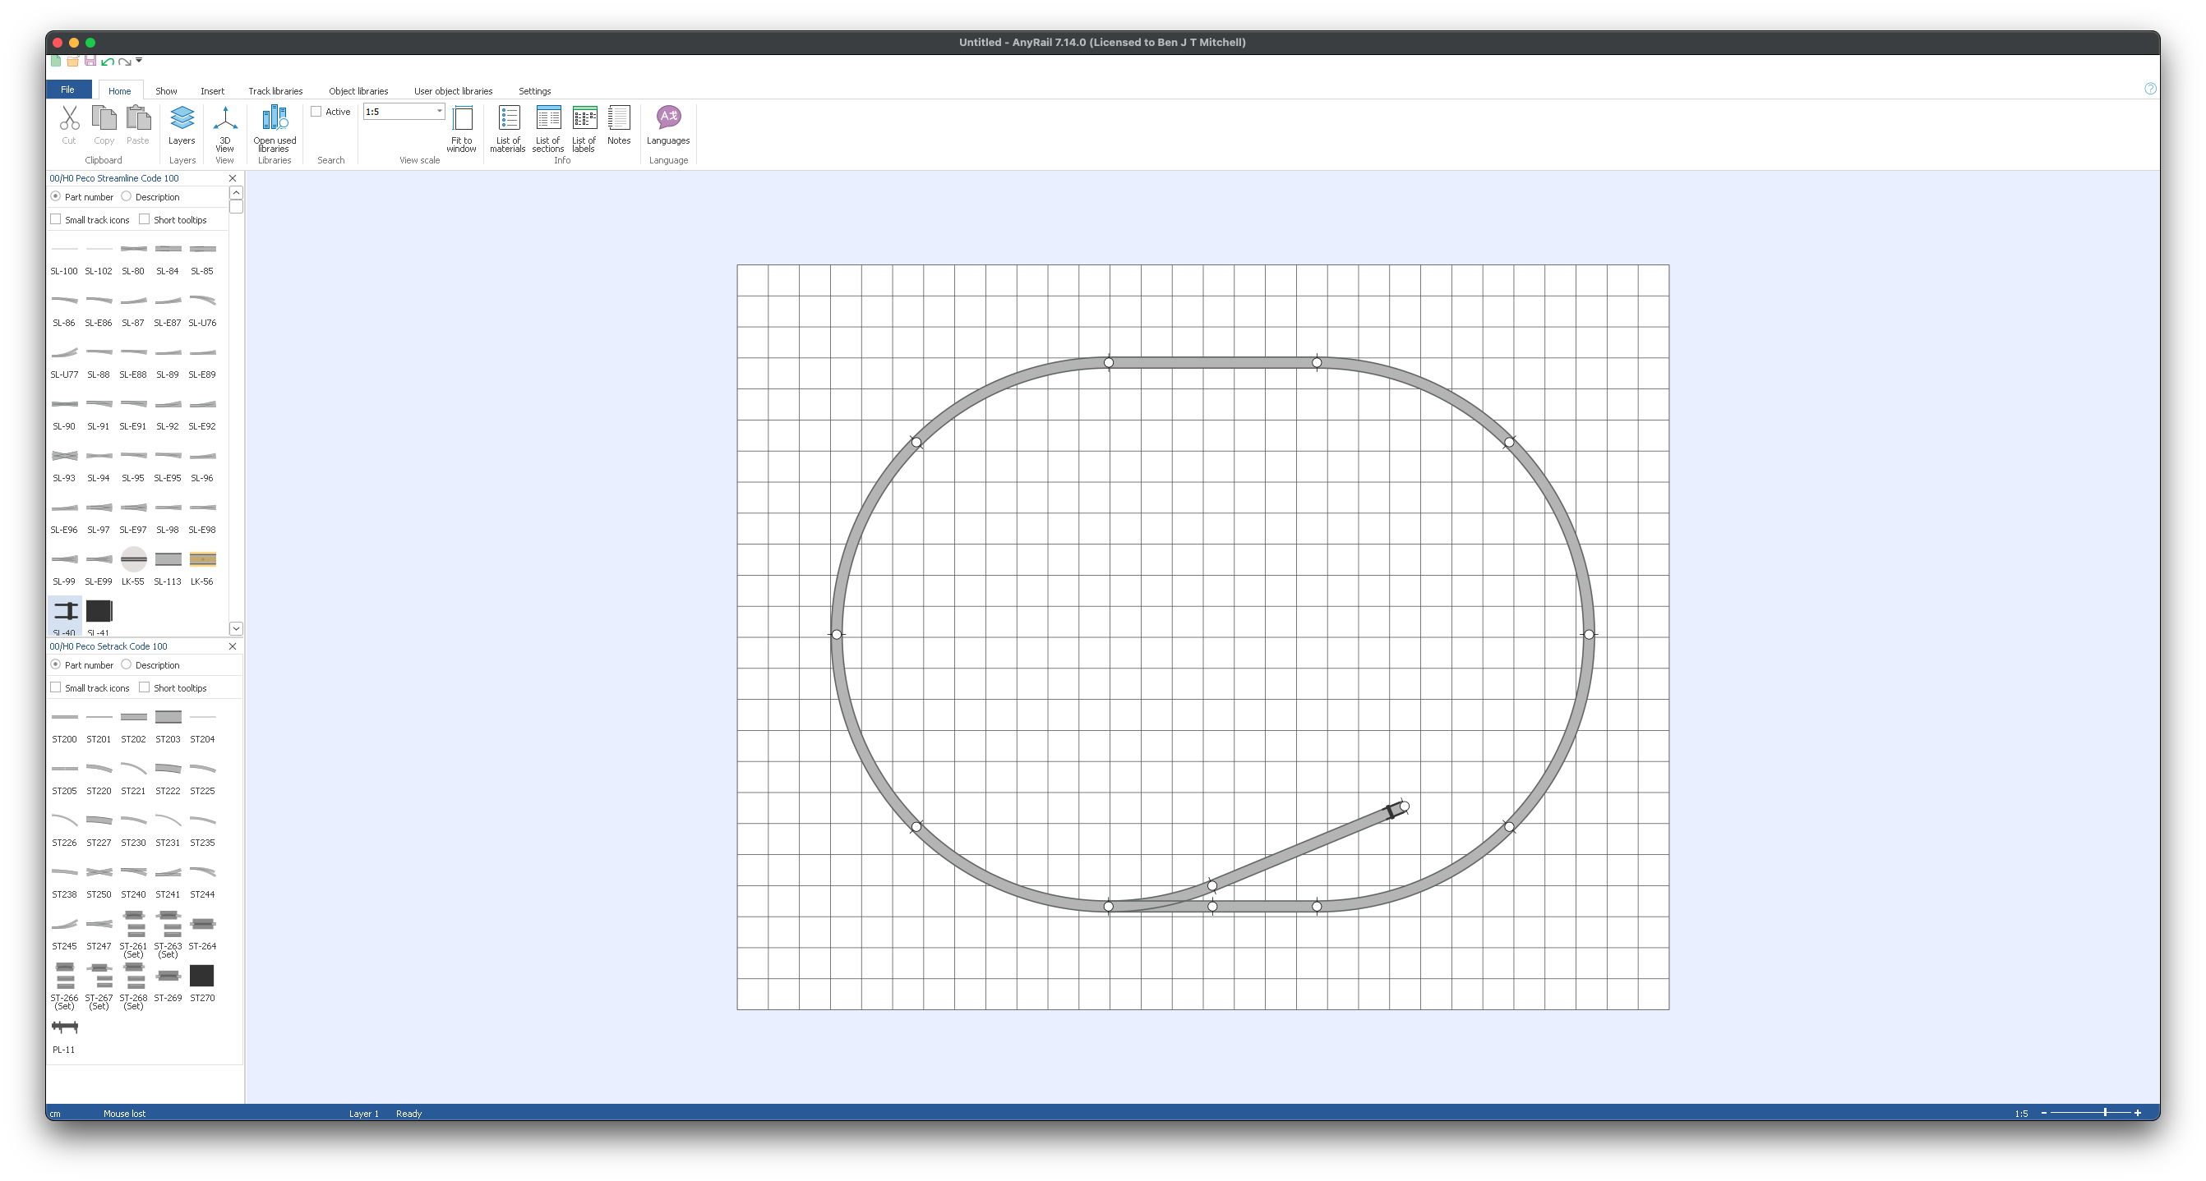Toggle Small track icons in Streamline panel
Viewport: 2206px width, 1181px height.
[x=57, y=220]
